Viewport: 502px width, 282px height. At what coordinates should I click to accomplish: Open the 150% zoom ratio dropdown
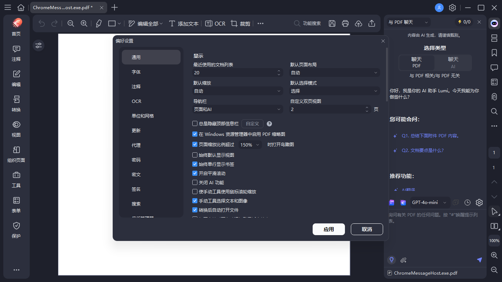[250, 145]
